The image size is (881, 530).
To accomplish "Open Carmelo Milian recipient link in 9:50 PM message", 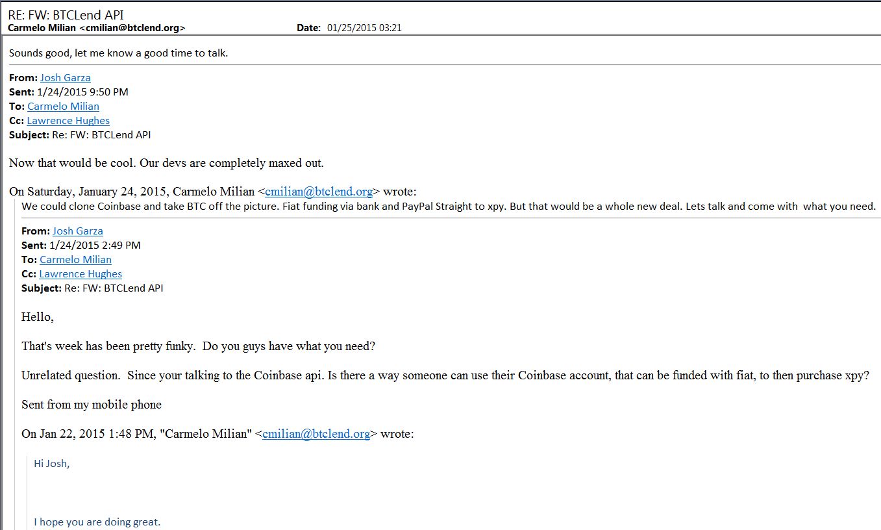I will pyautogui.click(x=63, y=107).
